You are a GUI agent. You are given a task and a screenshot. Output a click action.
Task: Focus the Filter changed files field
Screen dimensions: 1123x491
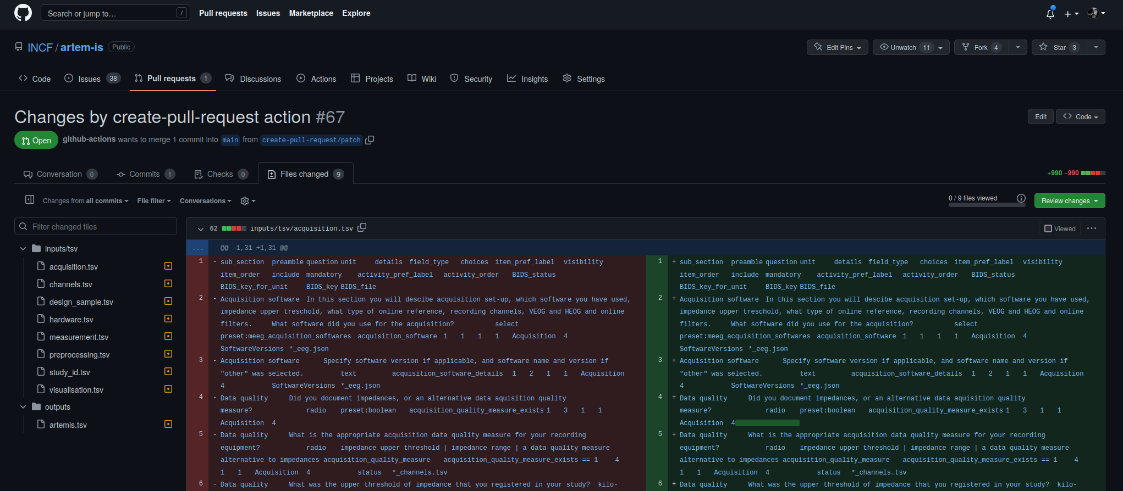click(96, 226)
